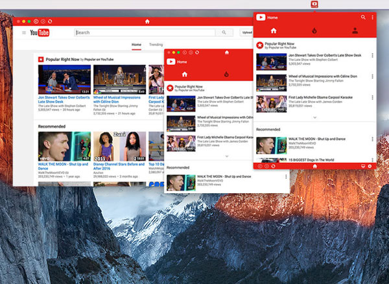Select Home tab icon in menu bar popup
This screenshot has width=389, height=284.
tap(274, 30)
